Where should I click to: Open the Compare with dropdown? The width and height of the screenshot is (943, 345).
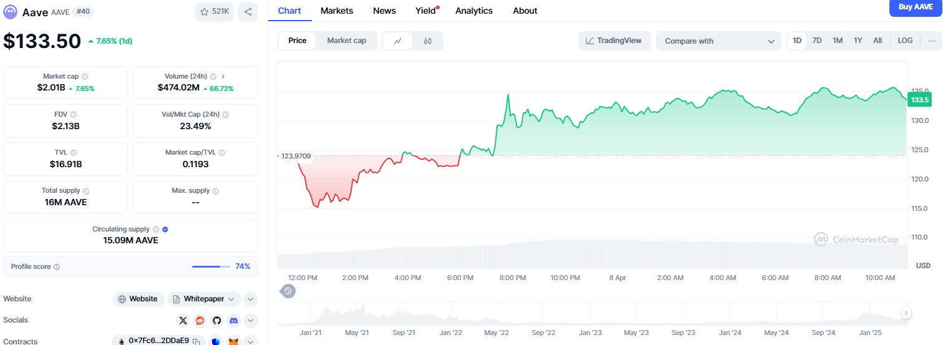pos(718,41)
